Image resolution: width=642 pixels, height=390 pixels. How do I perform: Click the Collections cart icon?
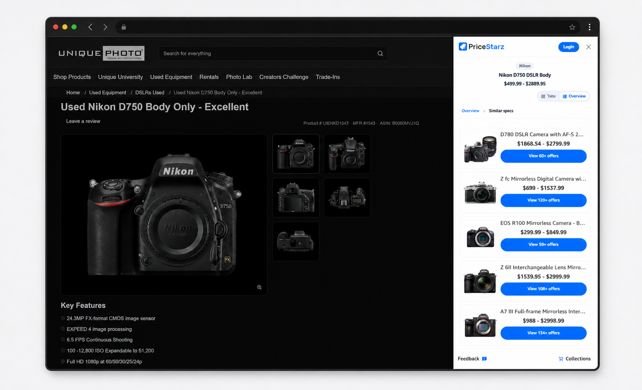click(561, 359)
